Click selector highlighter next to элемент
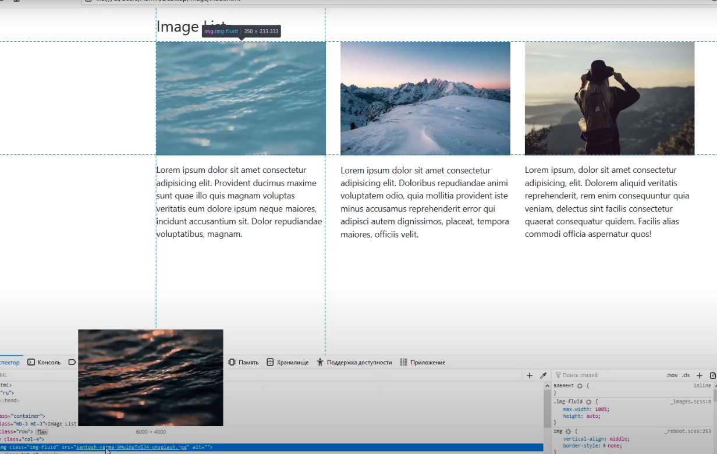Image resolution: width=717 pixels, height=454 pixels. (580, 385)
